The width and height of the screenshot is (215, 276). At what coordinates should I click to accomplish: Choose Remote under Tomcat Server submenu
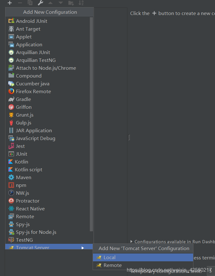click(143, 265)
